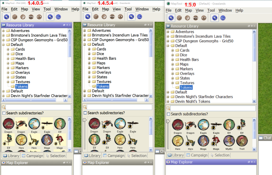Choose measure sub-tool in left window toolbar
The image size is (272, 175).
click(x=58, y=17)
